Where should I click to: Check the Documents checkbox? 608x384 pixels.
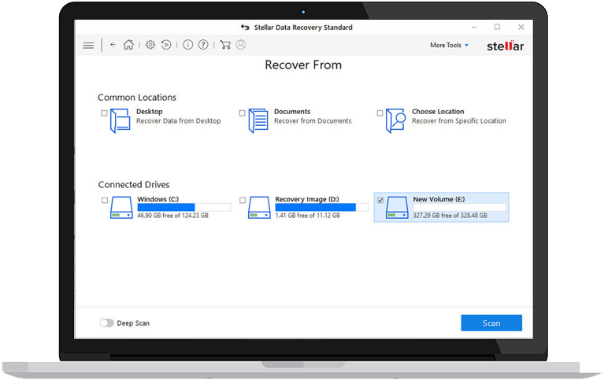[x=242, y=113]
